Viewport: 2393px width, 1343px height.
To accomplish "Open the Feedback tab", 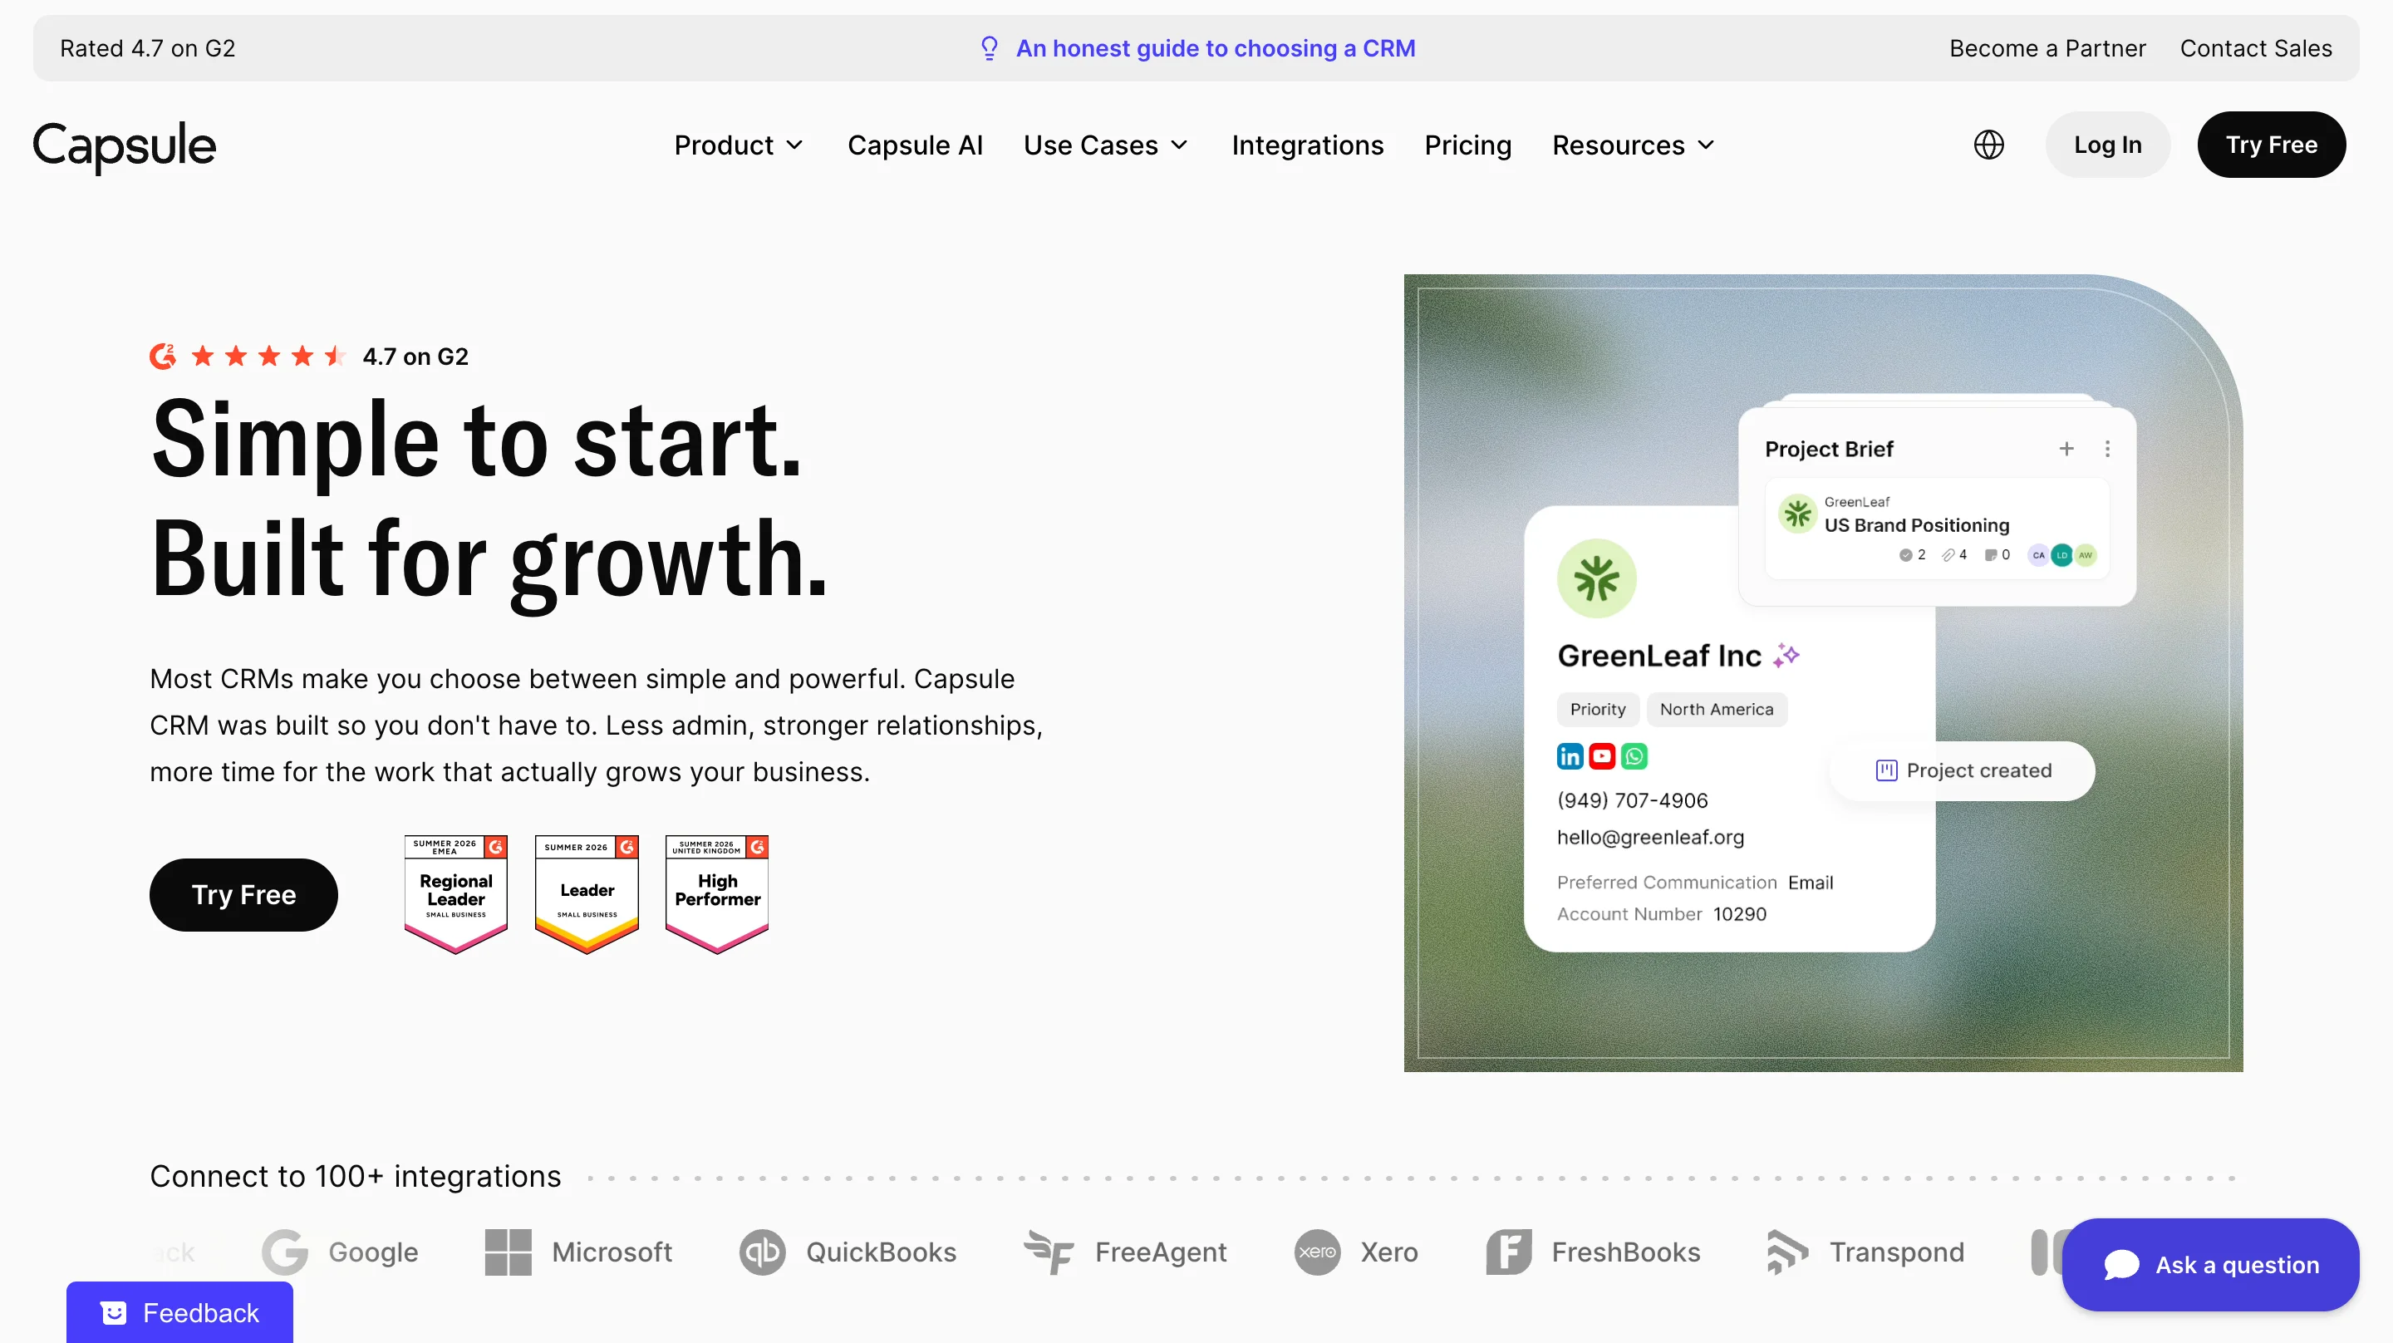I will (179, 1312).
